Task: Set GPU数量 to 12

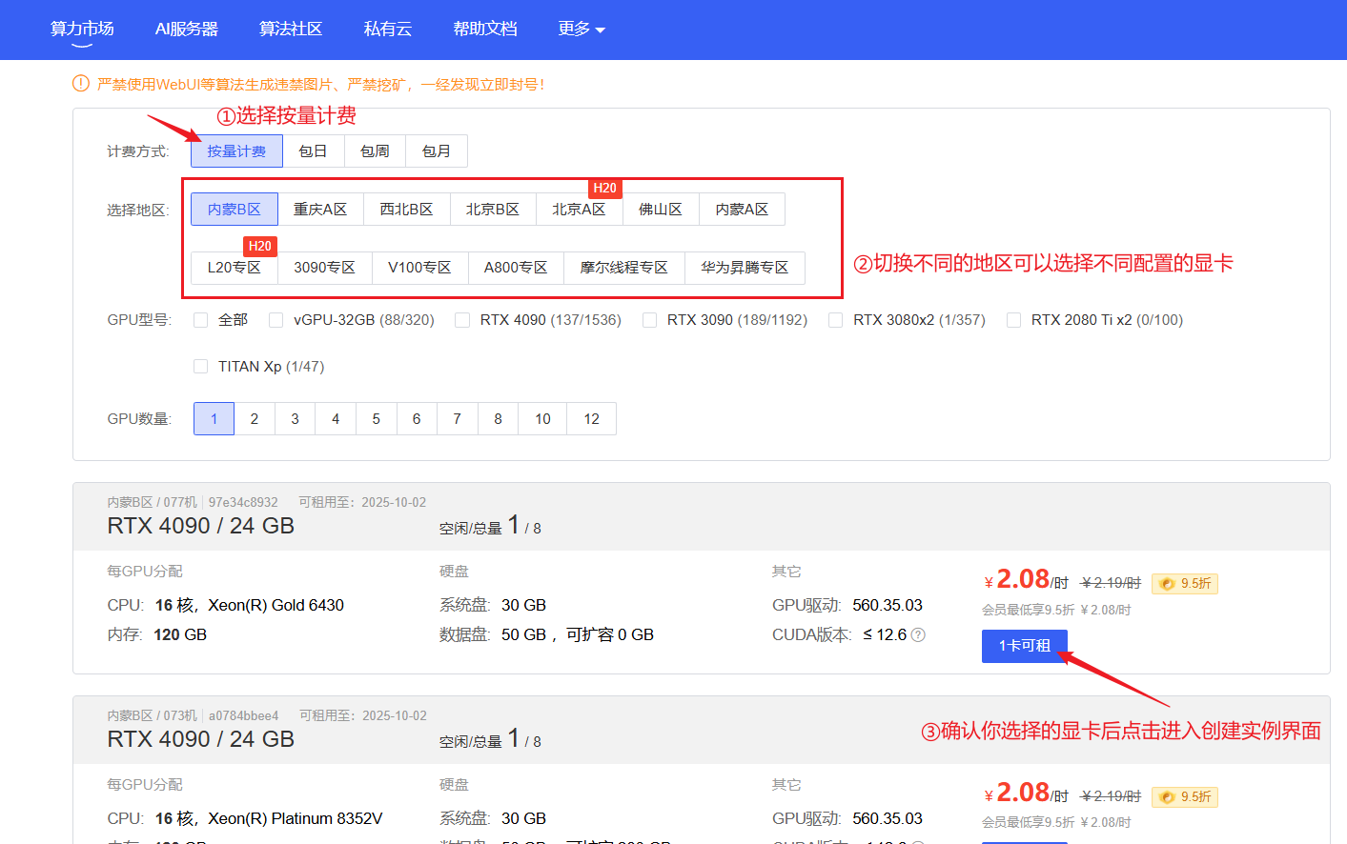Action: click(592, 419)
